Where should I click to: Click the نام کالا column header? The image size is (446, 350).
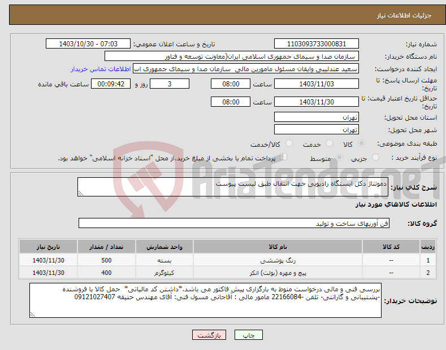278,247
